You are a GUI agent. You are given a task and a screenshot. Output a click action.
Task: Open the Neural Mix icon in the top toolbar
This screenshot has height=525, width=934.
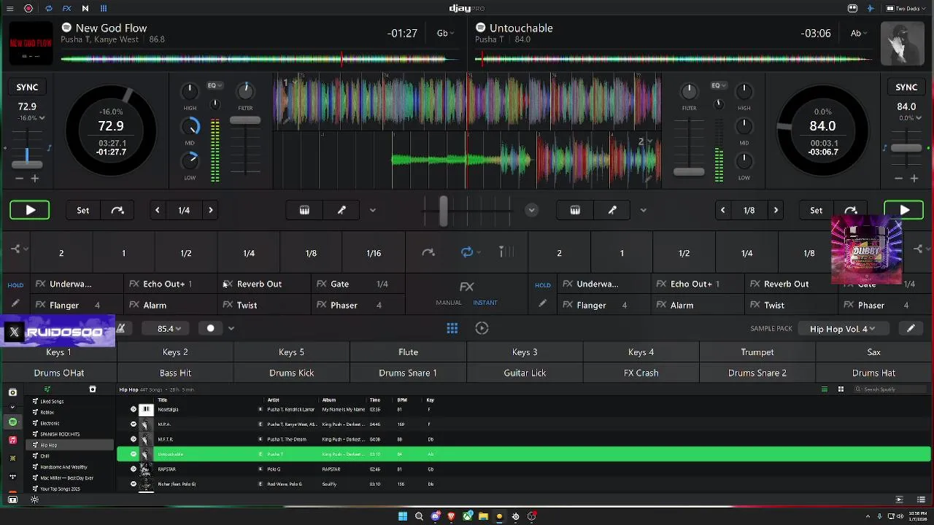click(85, 9)
